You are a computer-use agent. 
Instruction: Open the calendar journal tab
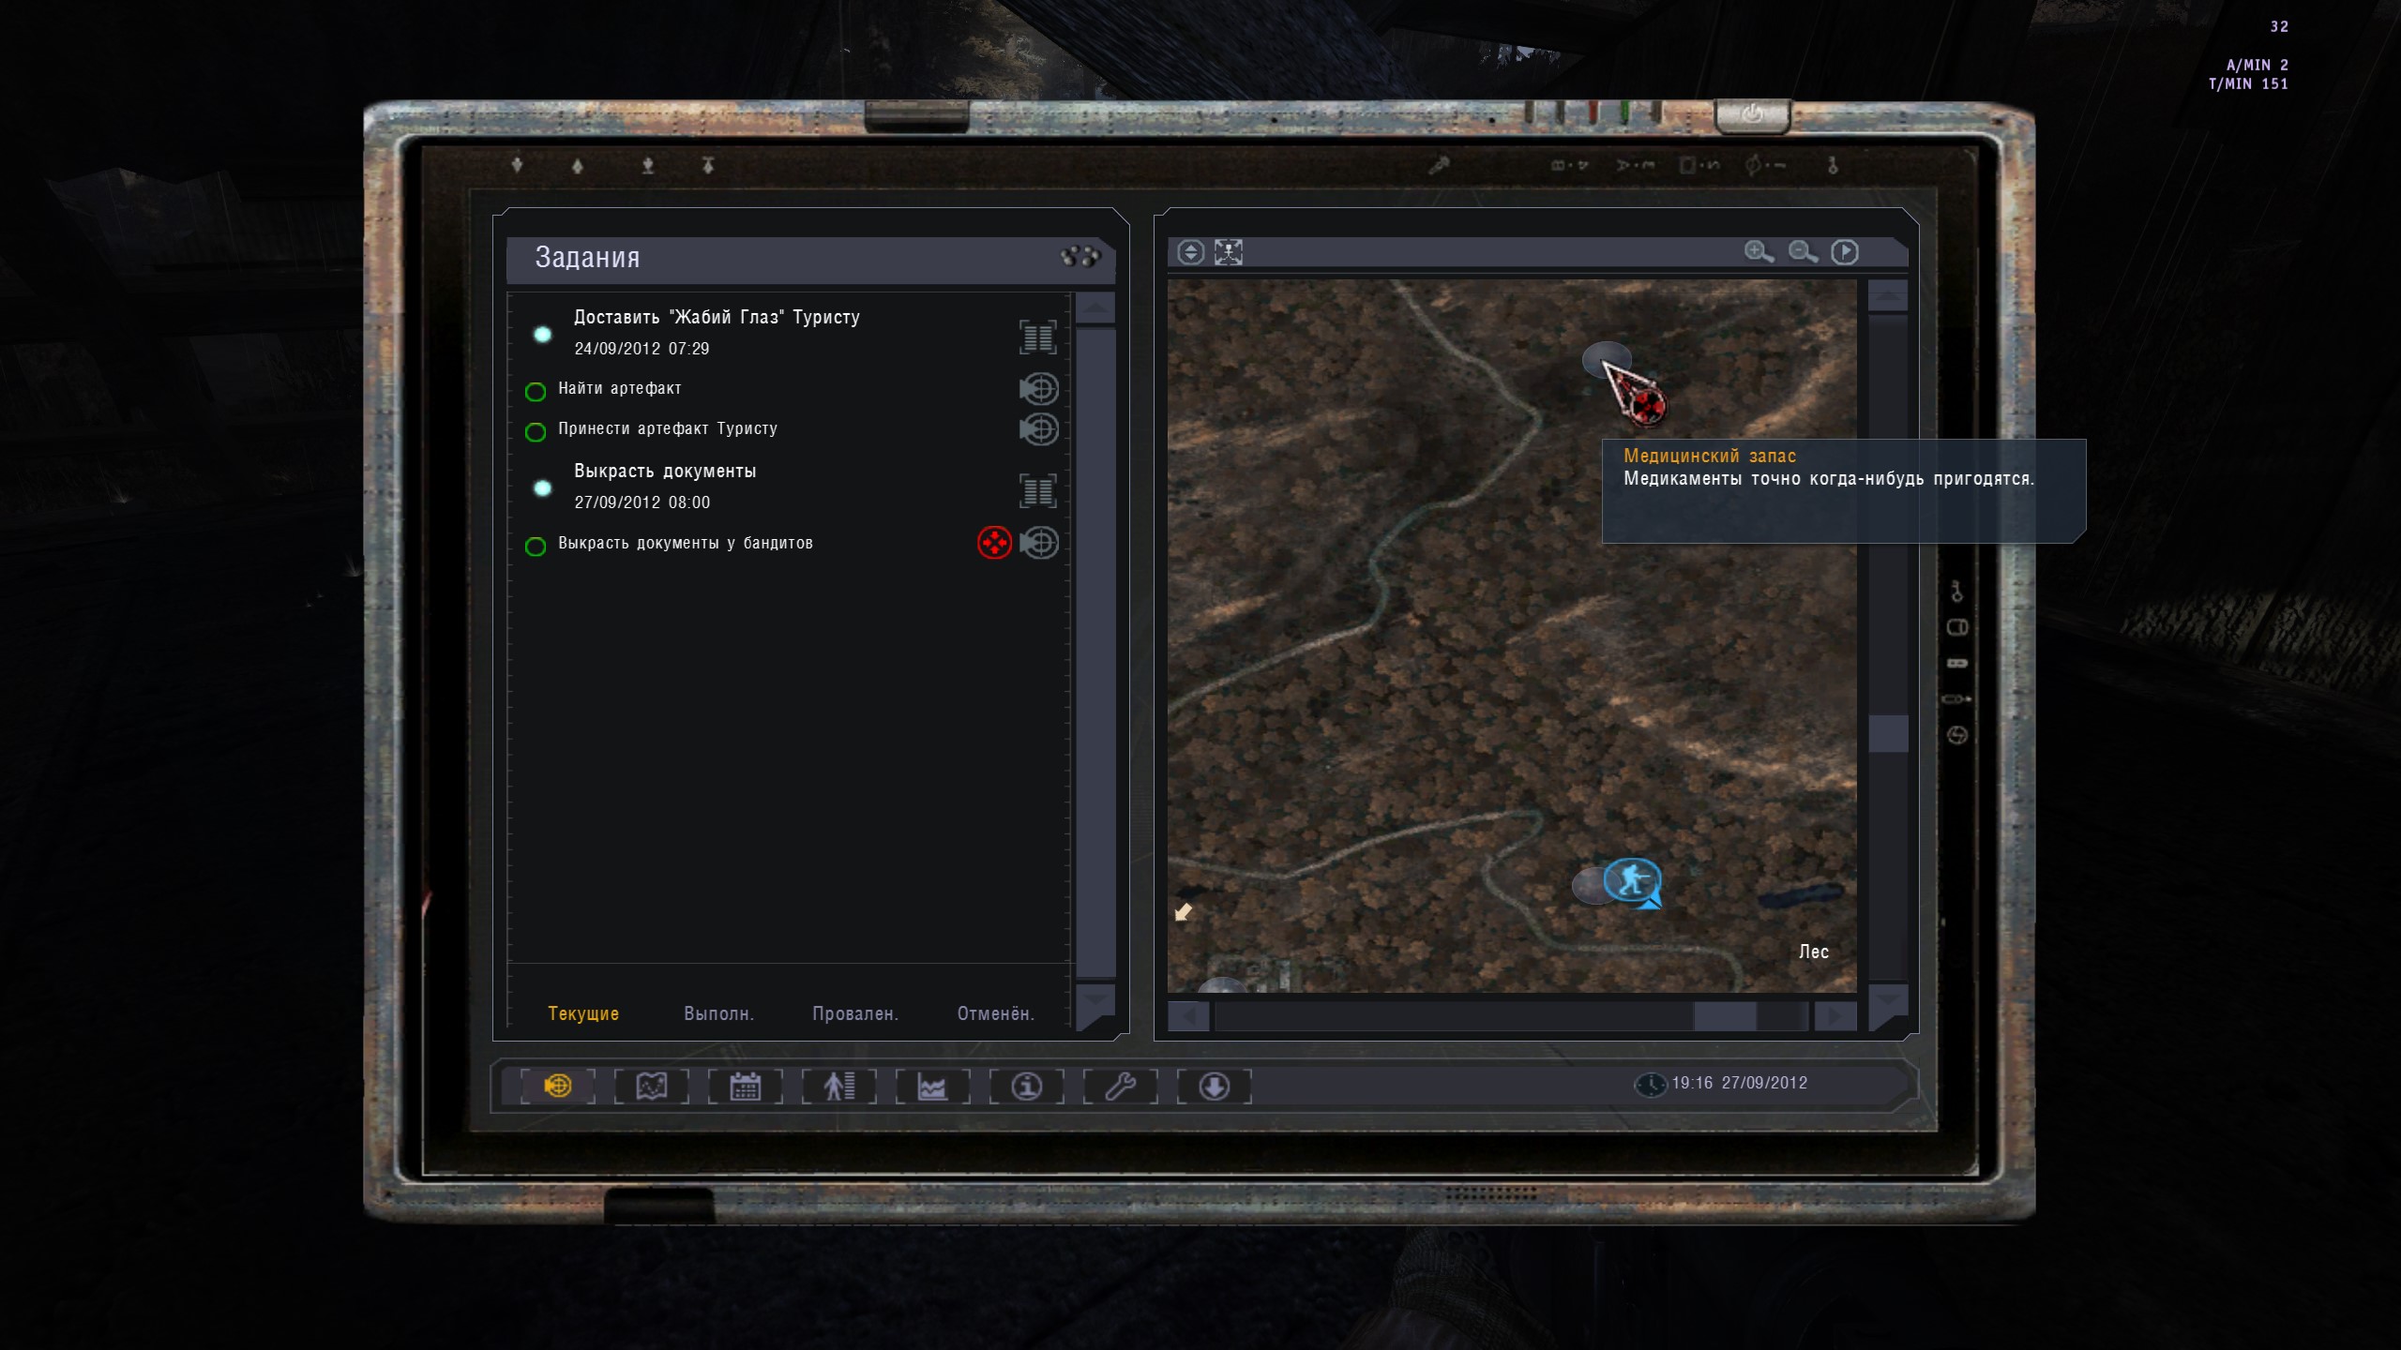pos(745,1086)
